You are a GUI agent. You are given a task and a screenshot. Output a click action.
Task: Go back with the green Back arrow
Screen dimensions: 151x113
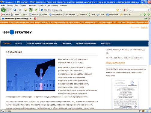point(3,10)
